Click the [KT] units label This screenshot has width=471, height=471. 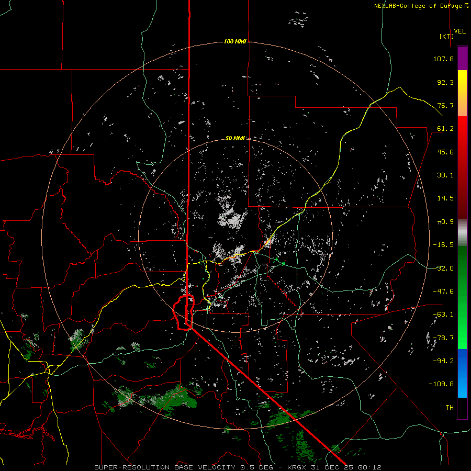pyautogui.click(x=447, y=36)
